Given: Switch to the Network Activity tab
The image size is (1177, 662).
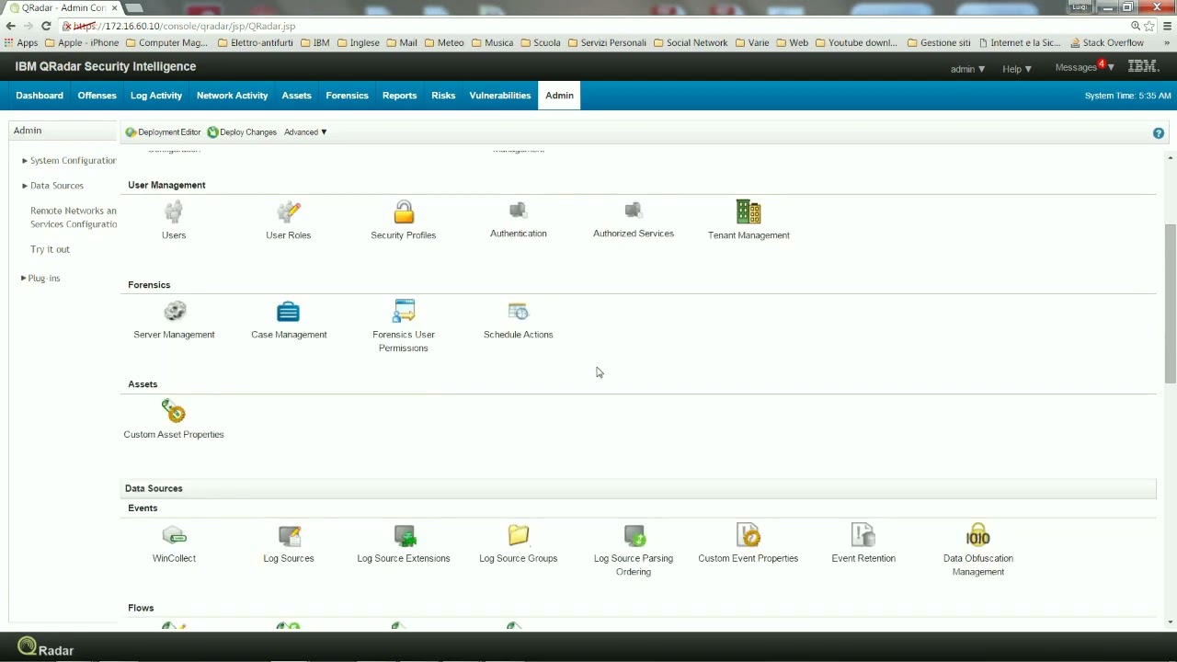Looking at the screenshot, I should [232, 96].
